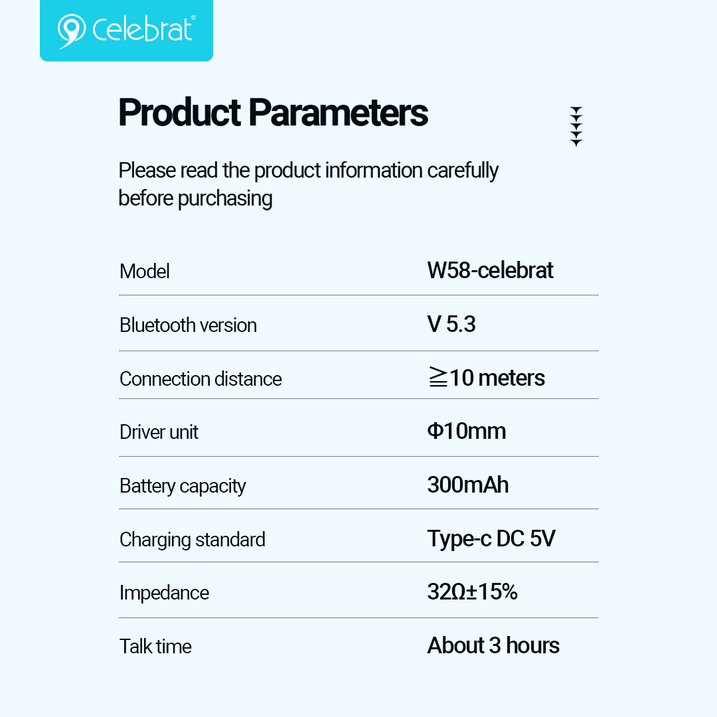Select the 300mAh value
Screen dimensions: 717x717
pos(468,485)
